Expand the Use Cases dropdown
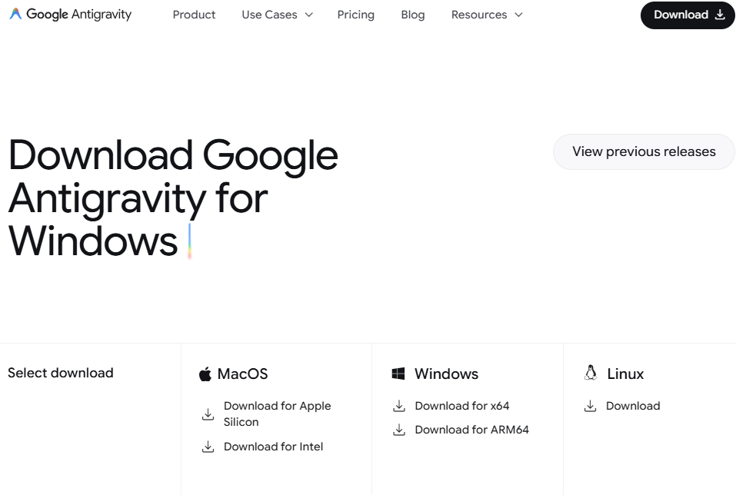Screen dimensions: 736x495 coord(277,15)
